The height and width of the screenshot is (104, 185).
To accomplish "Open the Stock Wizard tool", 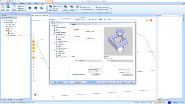I will (x=8, y=8).
